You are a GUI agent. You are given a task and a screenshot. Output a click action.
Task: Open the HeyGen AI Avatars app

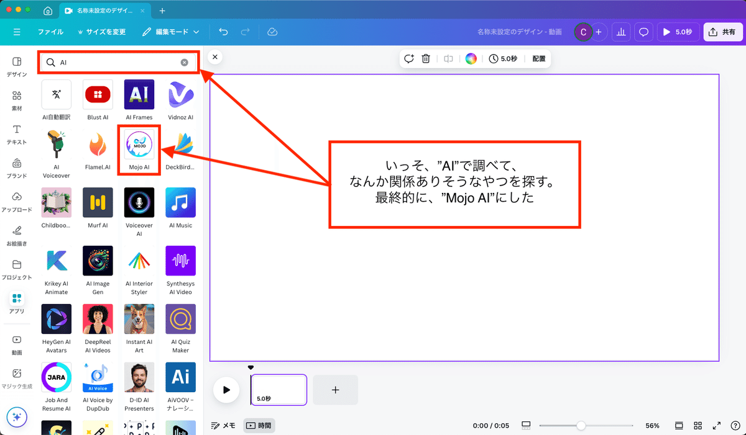pyautogui.click(x=57, y=319)
